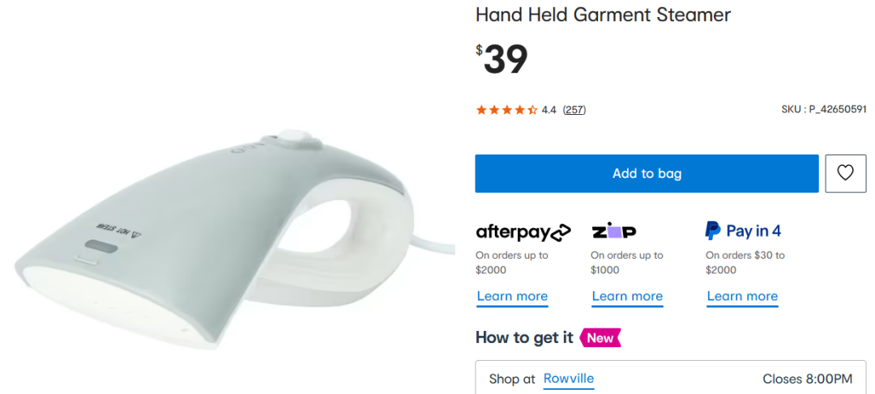This screenshot has height=394, width=875.
Task: Click the 4.4 rating value
Action: click(x=549, y=110)
